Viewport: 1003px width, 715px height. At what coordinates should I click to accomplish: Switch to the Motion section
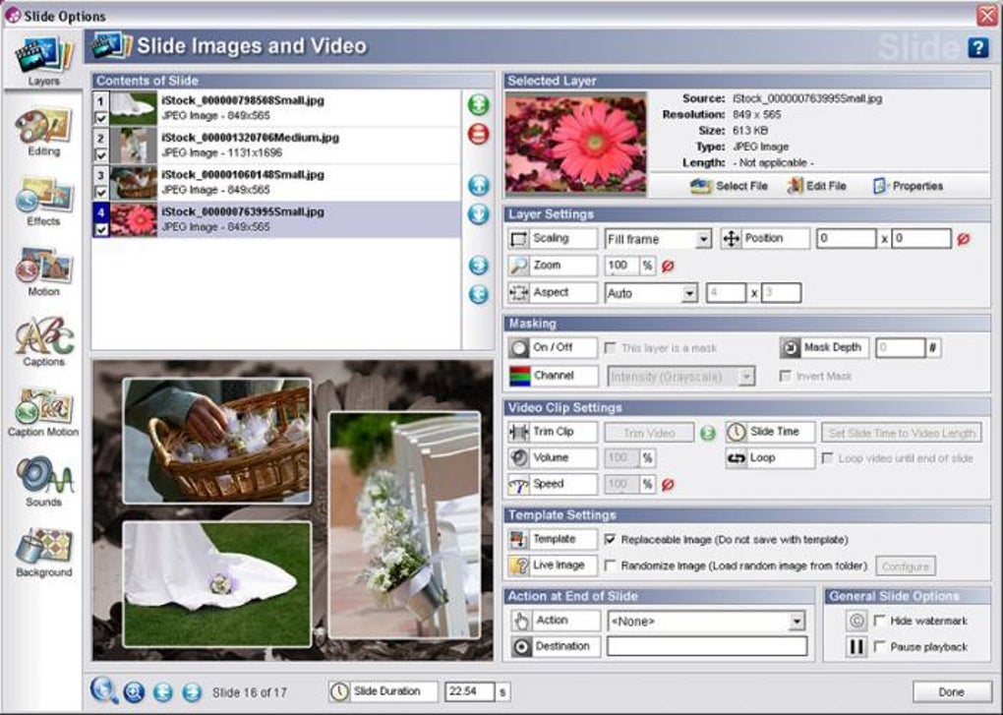43,272
